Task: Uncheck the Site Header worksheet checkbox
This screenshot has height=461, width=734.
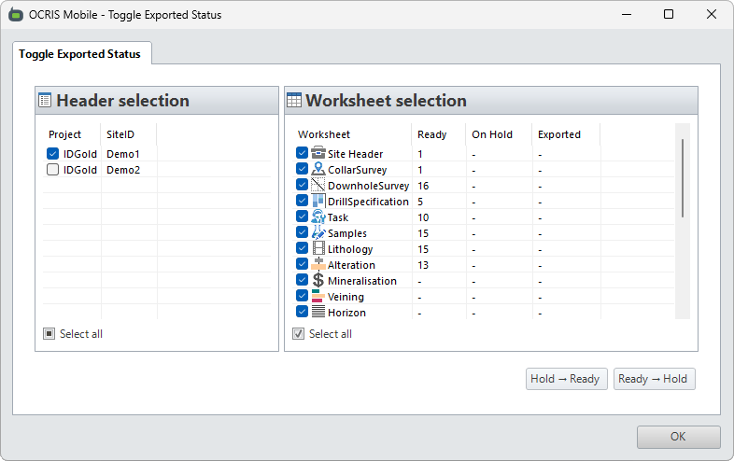Action: (x=302, y=153)
